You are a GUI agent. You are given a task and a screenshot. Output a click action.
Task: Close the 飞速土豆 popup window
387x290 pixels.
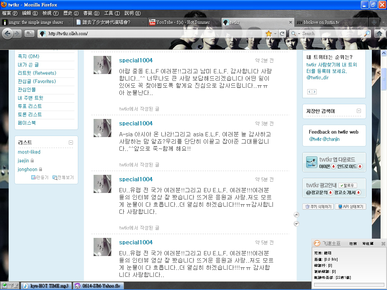(383, 244)
